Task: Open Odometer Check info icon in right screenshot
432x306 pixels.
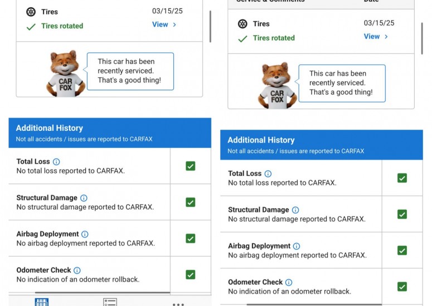Action: pos(289,283)
